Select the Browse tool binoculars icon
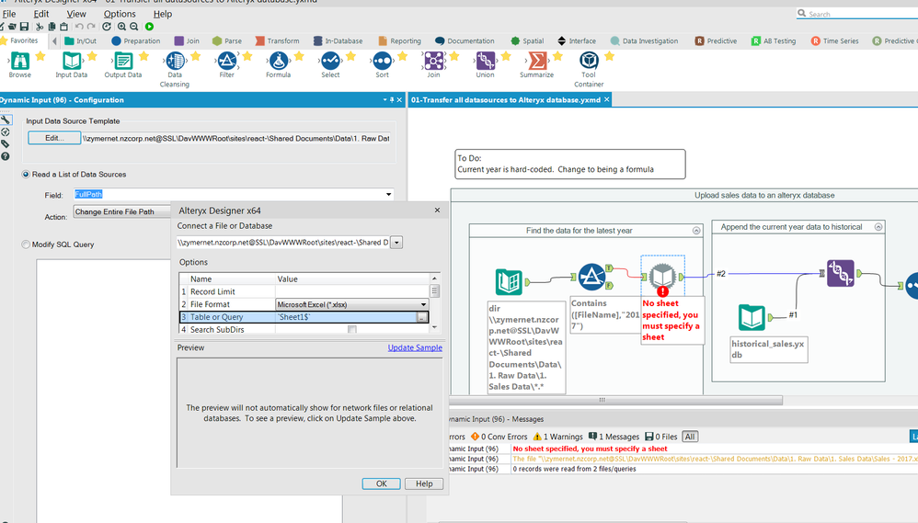Viewport: 918px width, 523px height. point(19,61)
